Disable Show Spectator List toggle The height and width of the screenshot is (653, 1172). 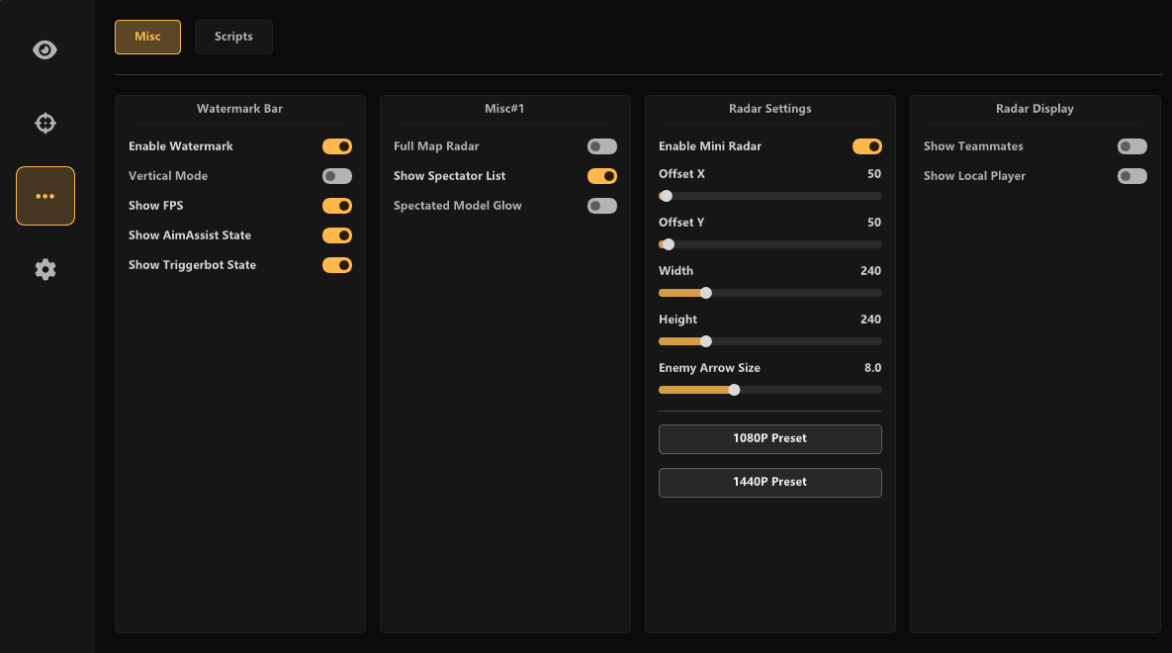[601, 176]
